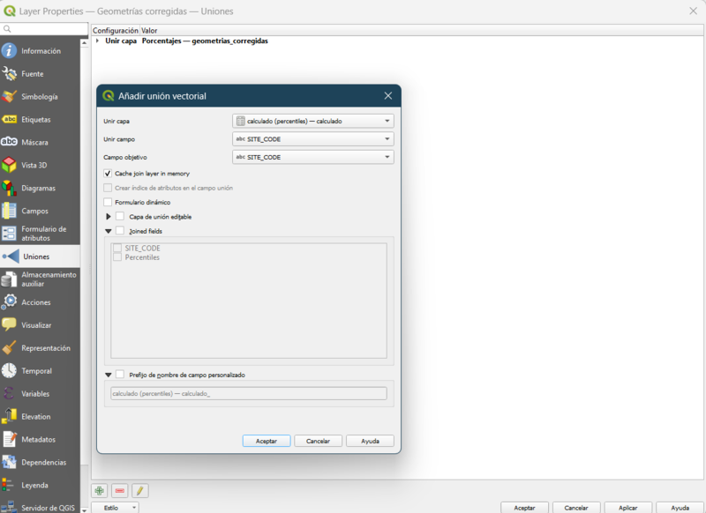Open the Estilo dropdown menu
The width and height of the screenshot is (706, 513).
[116, 508]
